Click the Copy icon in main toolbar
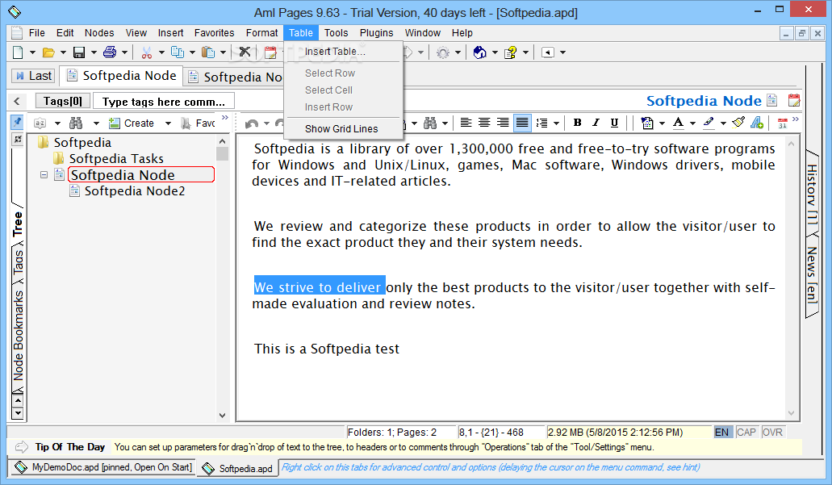Image resolution: width=832 pixels, height=485 pixels. click(x=178, y=52)
